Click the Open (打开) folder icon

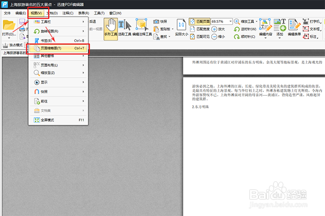coord(9,25)
